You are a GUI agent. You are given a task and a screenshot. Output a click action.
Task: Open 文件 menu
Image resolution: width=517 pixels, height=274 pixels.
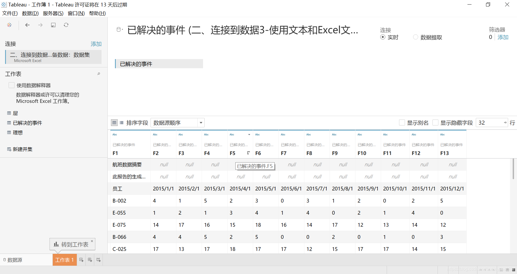tap(10, 13)
